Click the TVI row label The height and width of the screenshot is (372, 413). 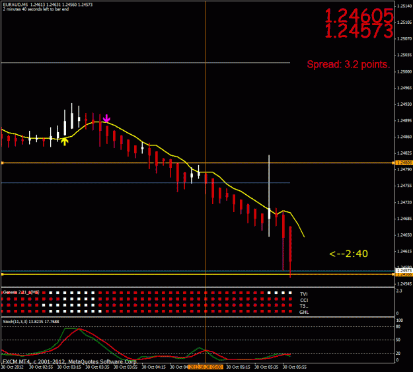coord(304,294)
